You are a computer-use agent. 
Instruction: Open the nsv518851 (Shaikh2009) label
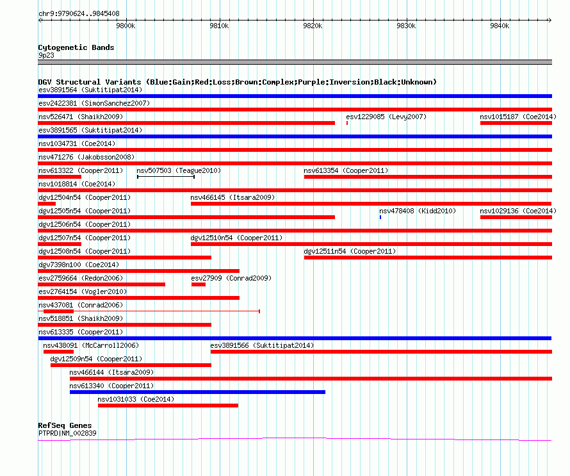coord(81,318)
